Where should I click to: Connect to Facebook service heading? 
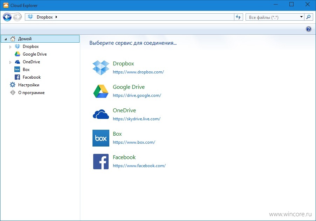124,157
